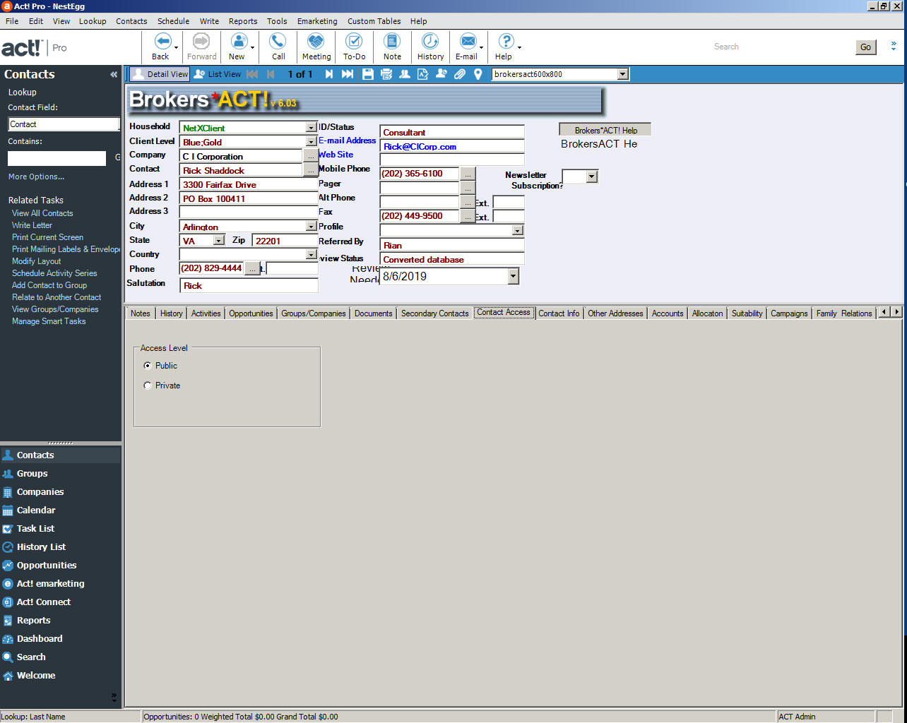The height and width of the screenshot is (723, 907).
Task: Switch to the Secondary Contacts tab
Action: 434,313
